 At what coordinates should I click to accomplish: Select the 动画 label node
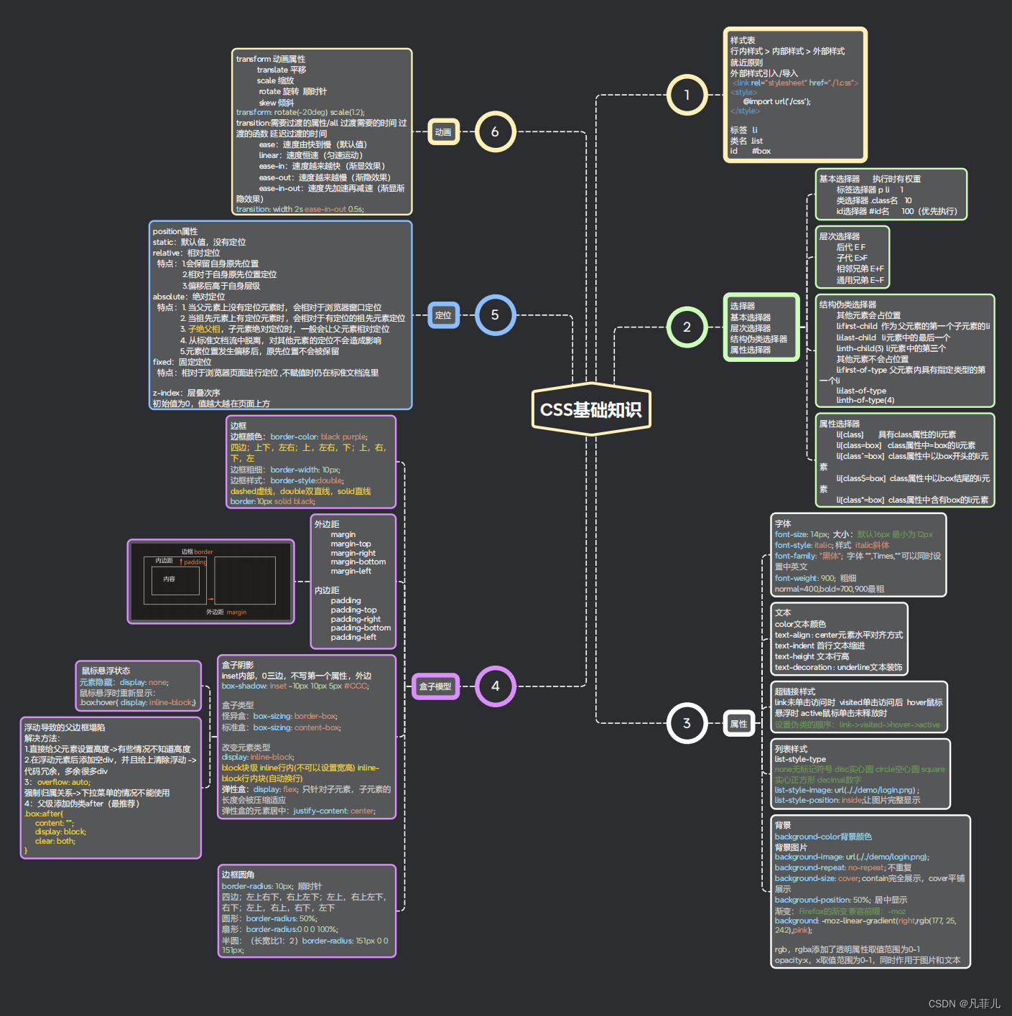click(x=443, y=132)
